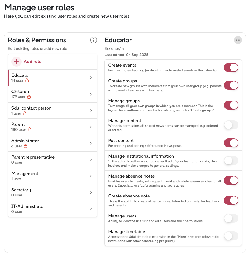Click the plus icon to add role

pos(17,62)
